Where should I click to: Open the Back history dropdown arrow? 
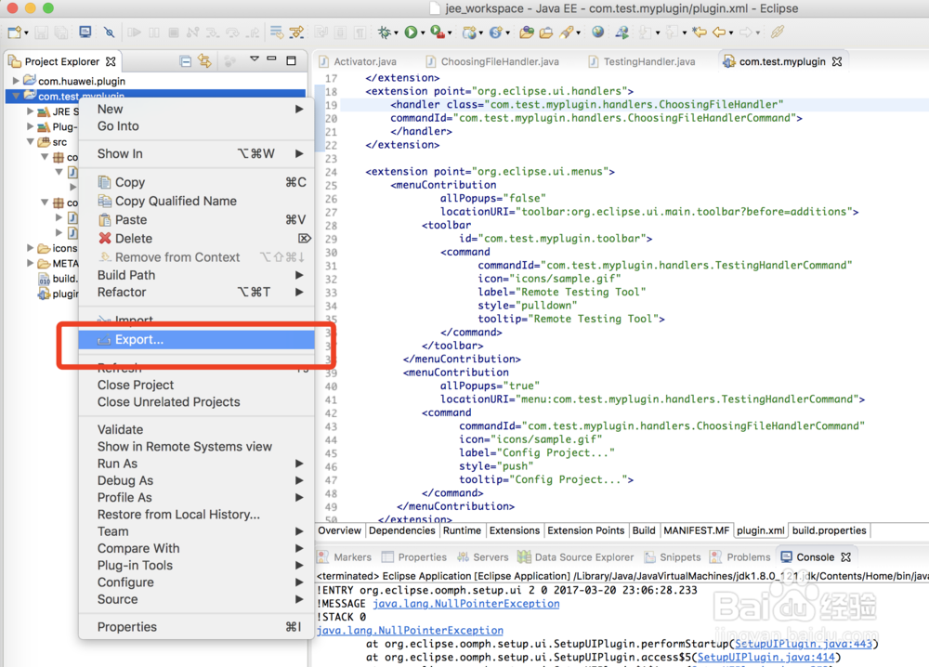click(730, 33)
